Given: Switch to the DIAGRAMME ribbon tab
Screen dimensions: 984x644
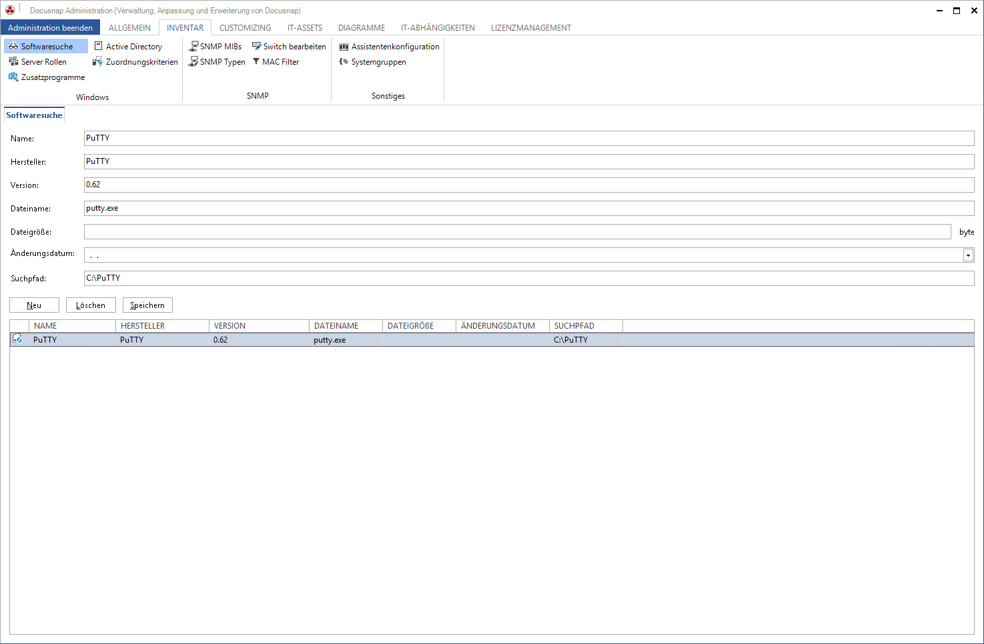Looking at the screenshot, I should tap(362, 27).
